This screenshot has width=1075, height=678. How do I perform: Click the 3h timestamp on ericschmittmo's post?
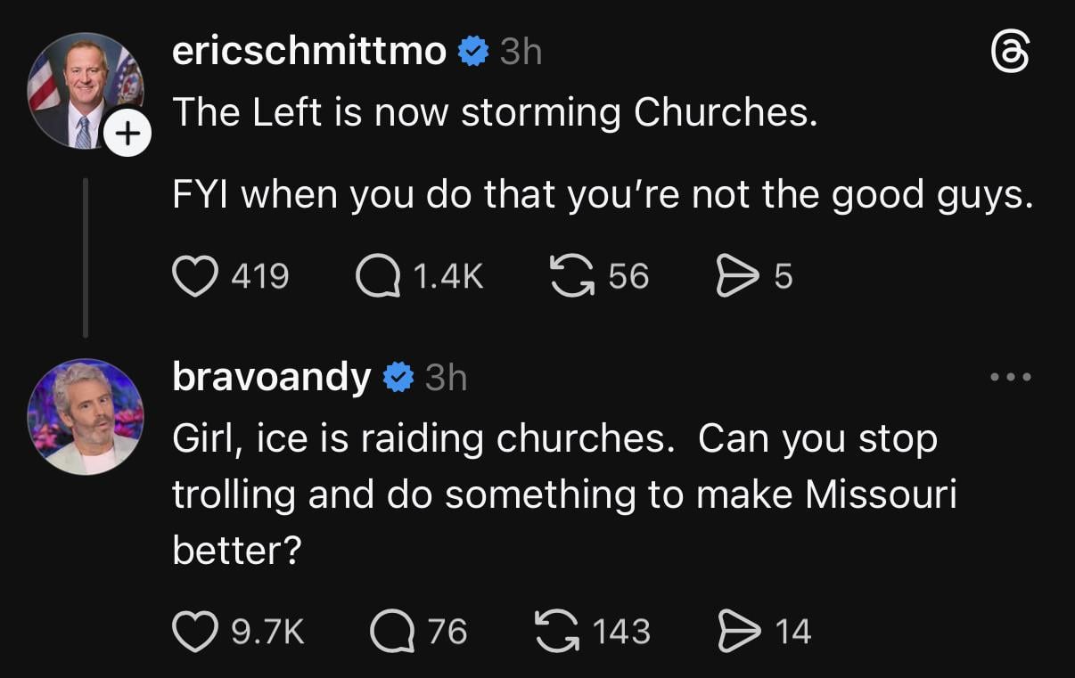point(521,53)
